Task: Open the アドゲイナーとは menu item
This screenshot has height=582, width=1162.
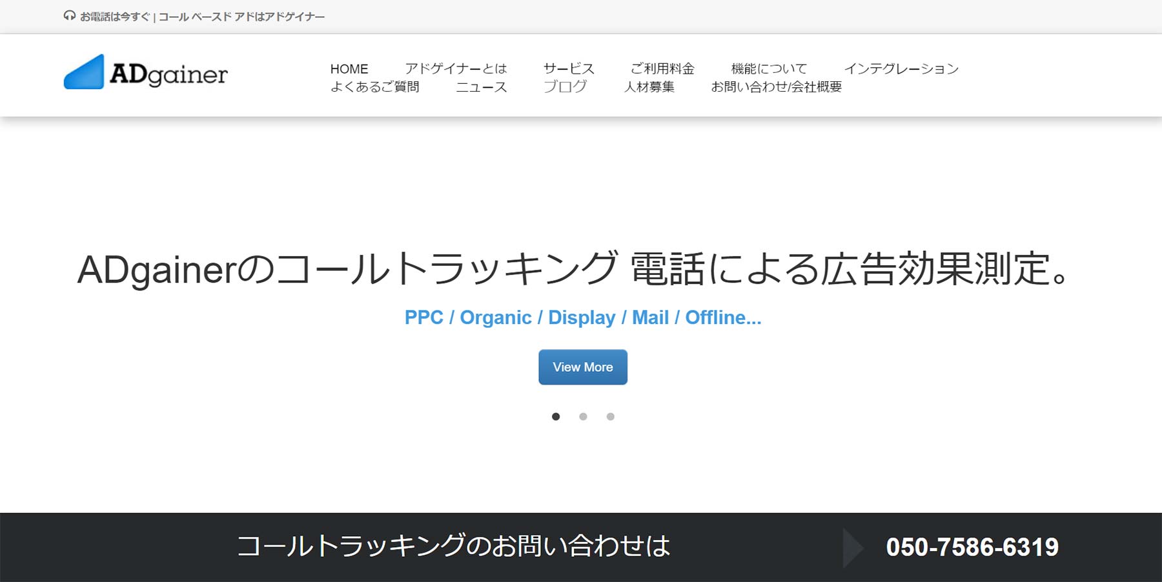Action: [x=456, y=68]
